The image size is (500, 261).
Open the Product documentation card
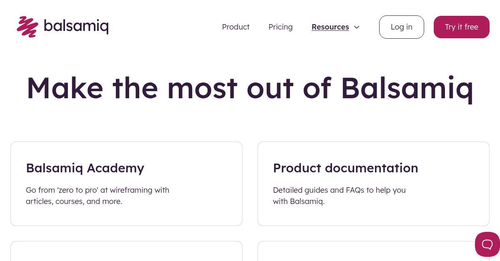point(373,183)
